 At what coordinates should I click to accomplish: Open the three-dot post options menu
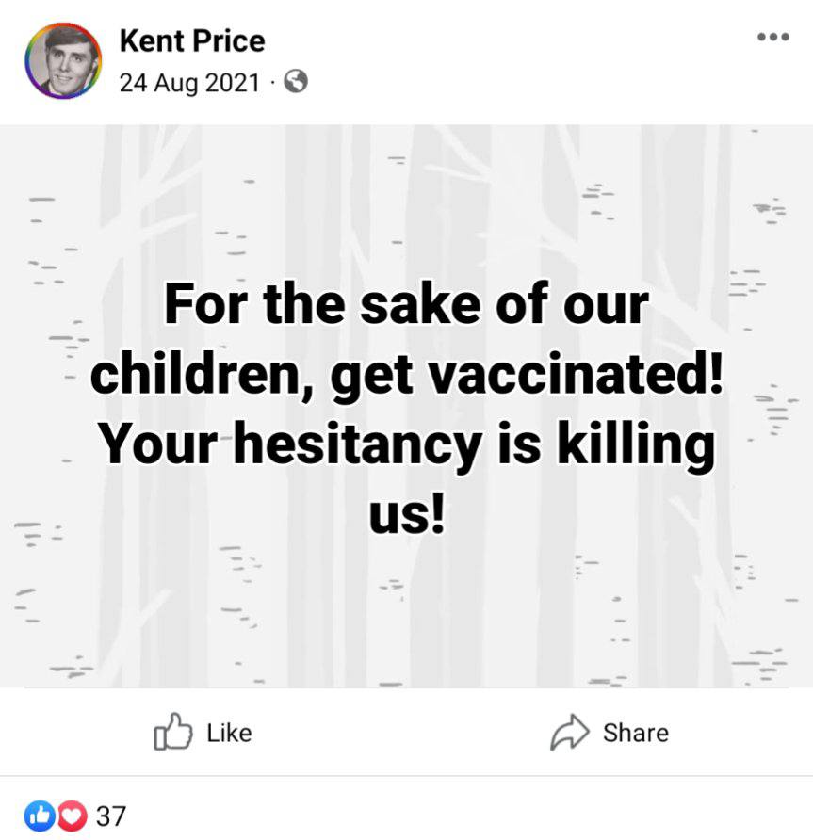point(772,38)
